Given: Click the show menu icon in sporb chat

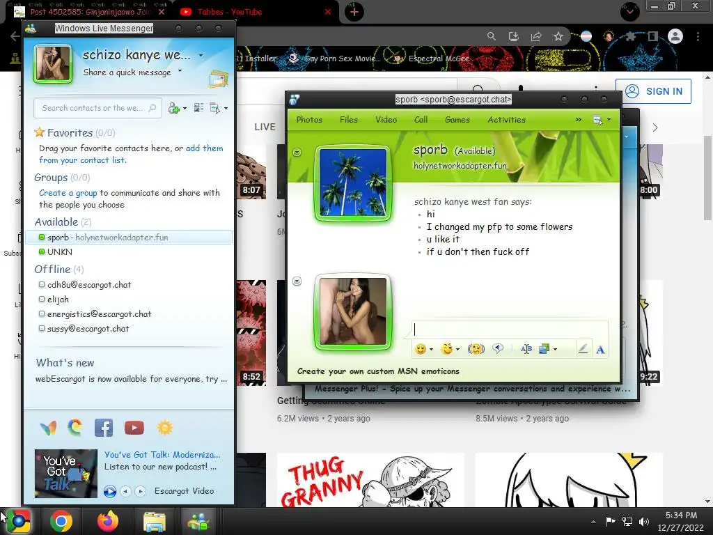Looking at the screenshot, I should (597, 120).
